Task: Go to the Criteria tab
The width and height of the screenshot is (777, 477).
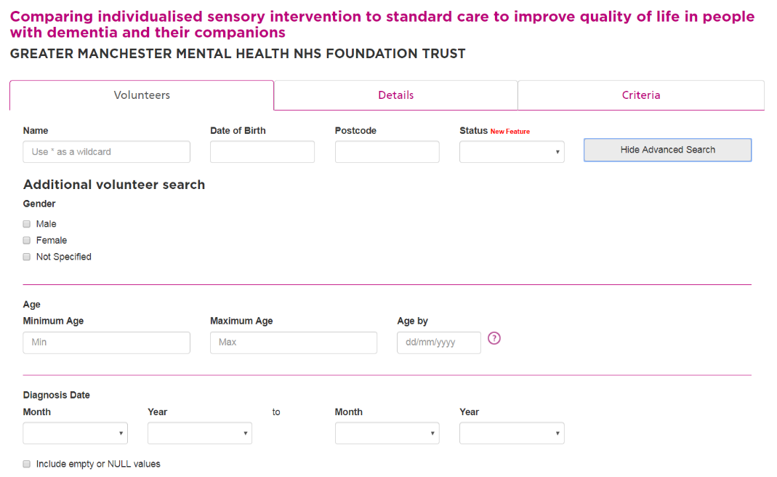Action: tap(641, 95)
